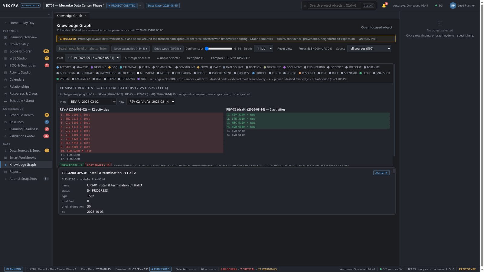Open the 'then' REV-A 2026-03-02 dropdown
The image size is (484, 272).
92,102
